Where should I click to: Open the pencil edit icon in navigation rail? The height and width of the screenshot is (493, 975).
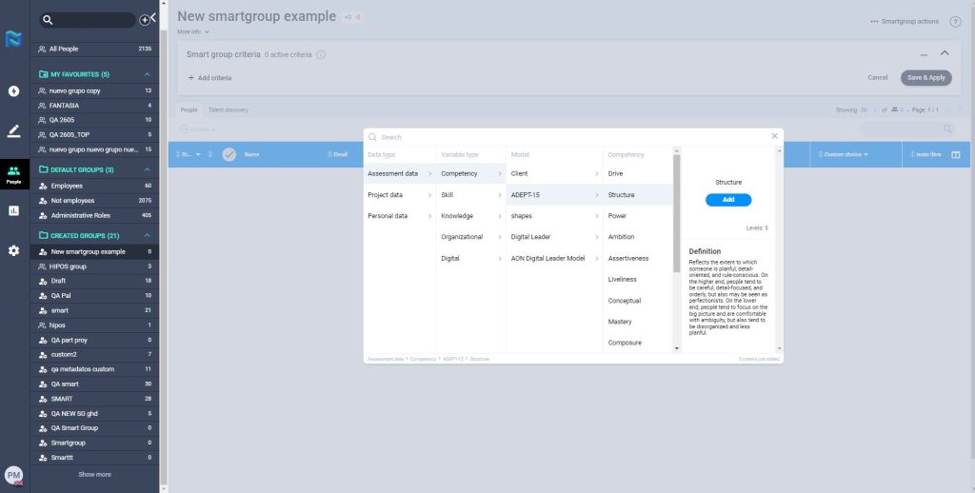point(13,131)
